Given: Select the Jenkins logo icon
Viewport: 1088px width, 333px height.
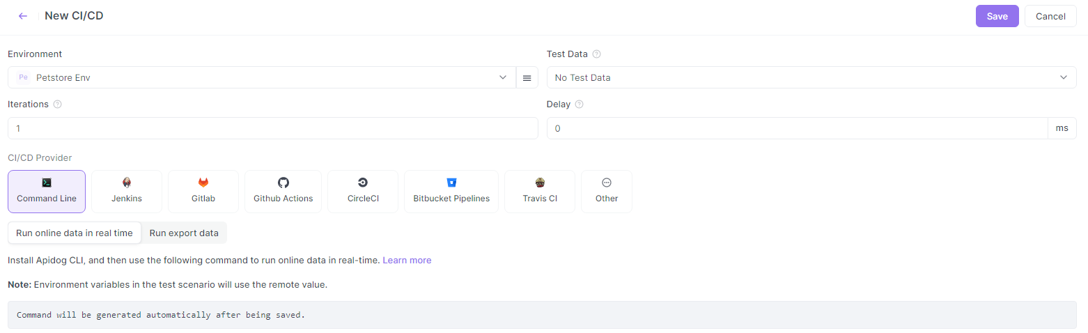Looking at the screenshot, I should pyautogui.click(x=127, y=183).
